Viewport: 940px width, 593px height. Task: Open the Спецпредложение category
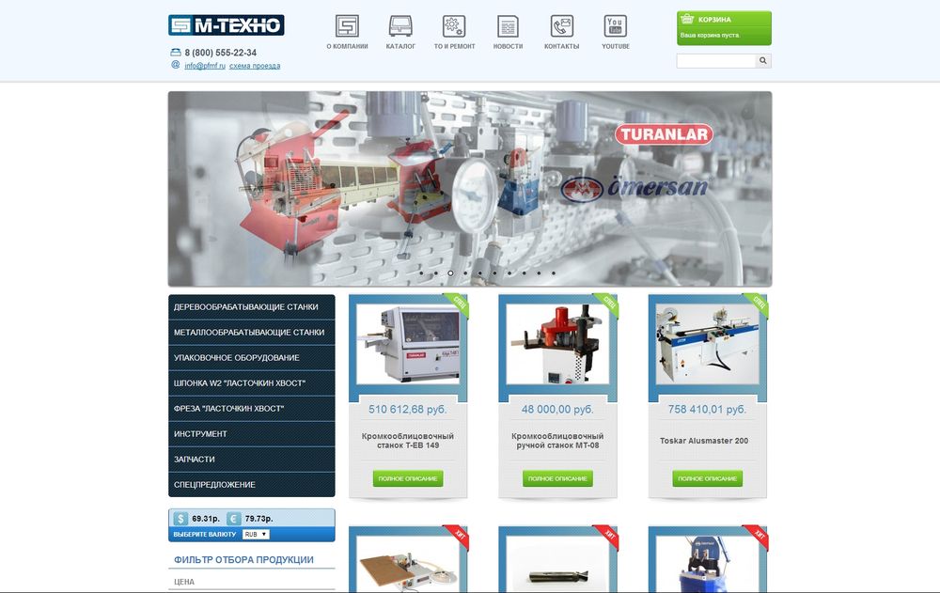coord(252,485)
